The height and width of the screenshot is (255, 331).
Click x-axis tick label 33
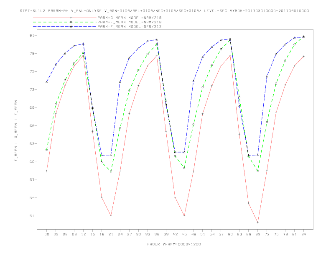click(148, 234)
